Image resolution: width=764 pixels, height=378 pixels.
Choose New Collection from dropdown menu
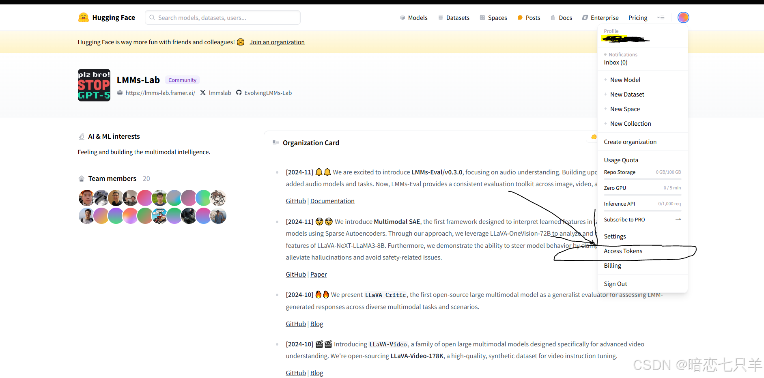(631, 124)
